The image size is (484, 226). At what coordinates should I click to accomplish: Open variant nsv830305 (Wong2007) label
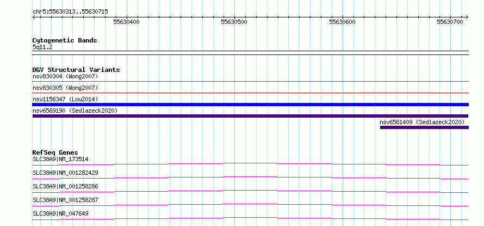pyautogui.click(x=65, y=88)
